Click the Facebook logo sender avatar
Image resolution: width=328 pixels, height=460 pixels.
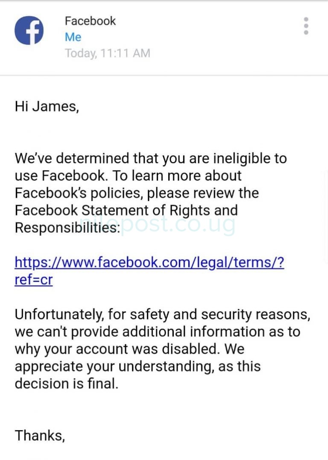(29, 30)
